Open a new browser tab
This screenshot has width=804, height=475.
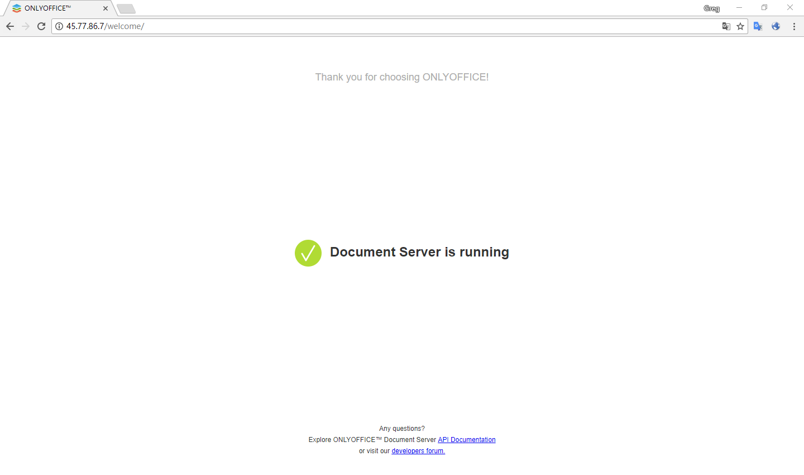[x=126, y=8]
